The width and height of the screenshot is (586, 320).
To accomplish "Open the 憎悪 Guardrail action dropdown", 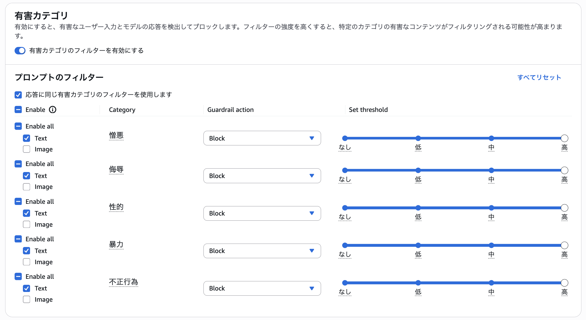I will pos(262,138).
